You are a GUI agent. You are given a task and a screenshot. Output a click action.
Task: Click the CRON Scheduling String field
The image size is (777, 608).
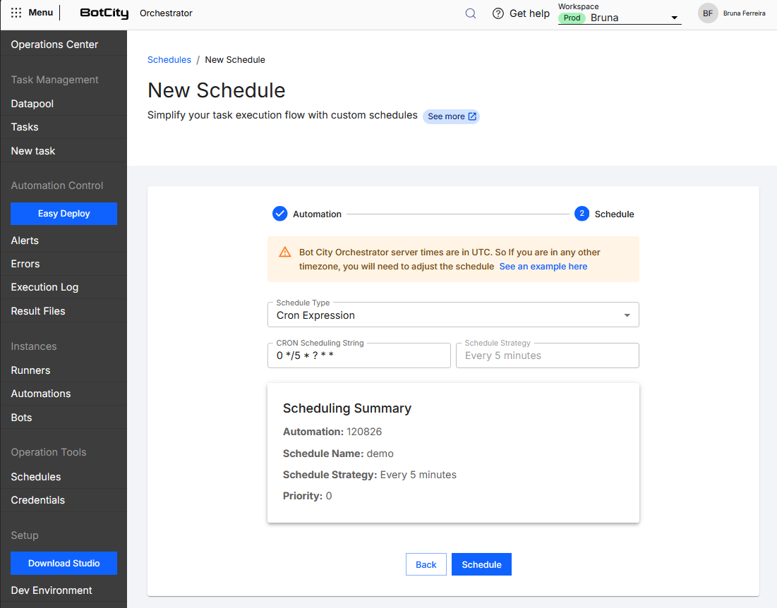tap(359, 355)
